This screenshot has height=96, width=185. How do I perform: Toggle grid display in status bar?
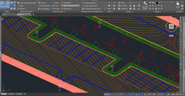[113, 94]
